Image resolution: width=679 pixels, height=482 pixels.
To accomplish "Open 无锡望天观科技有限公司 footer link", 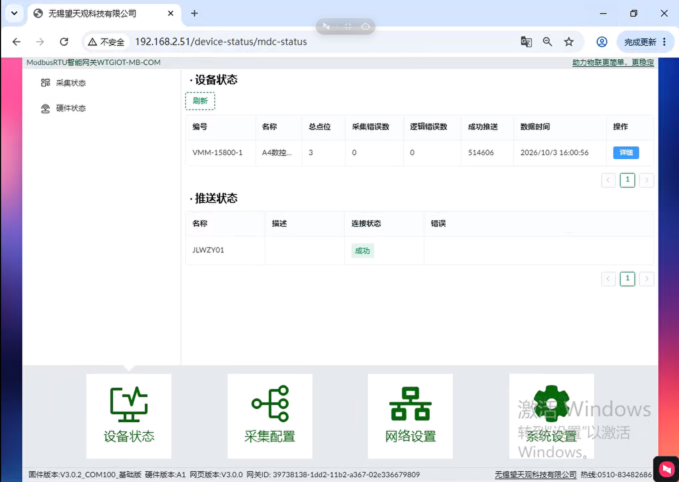I will tap(535, 475).
